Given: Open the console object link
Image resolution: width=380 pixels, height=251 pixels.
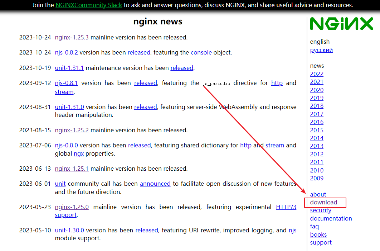Looking at the screenshot, I should pyautogui.click(x=201, y=52).
